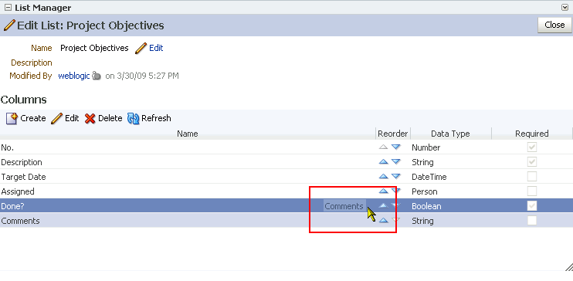Collapse the List Manager panel
The width and height of the screenshot is (573, 281).
[x=8, y=8]
